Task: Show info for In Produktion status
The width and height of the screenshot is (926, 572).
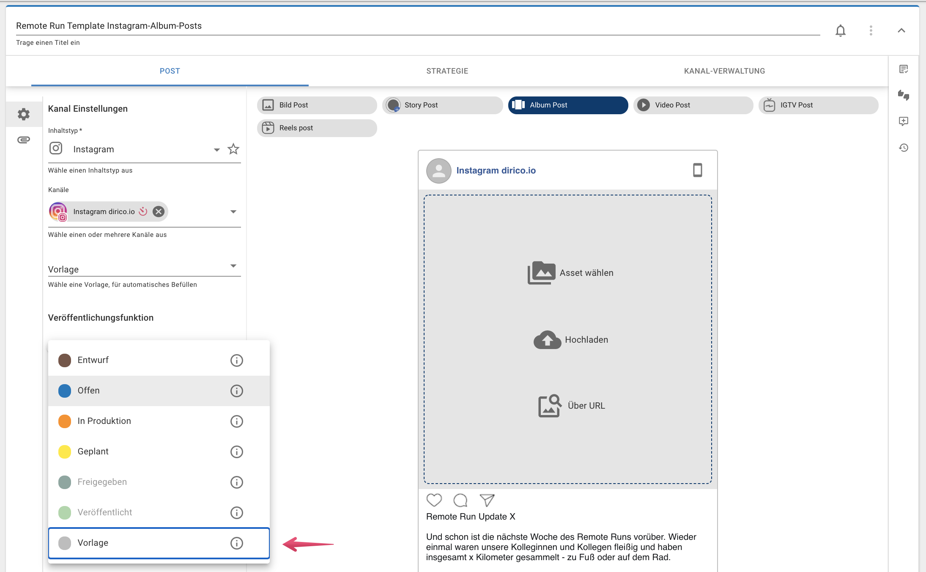Action: pos(237,421)
